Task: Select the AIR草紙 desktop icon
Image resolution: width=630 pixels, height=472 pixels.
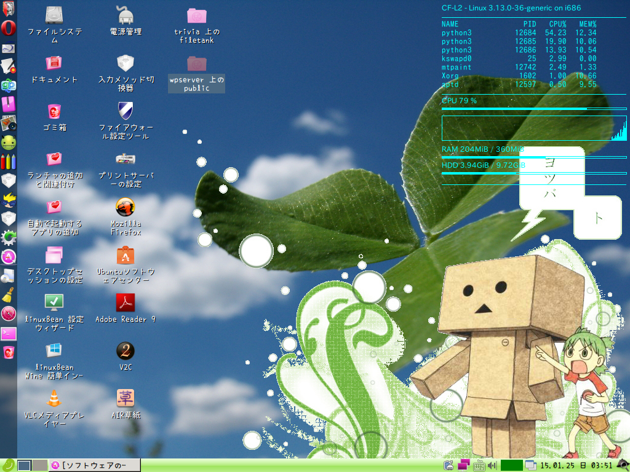Action: [x=126, y=404]
